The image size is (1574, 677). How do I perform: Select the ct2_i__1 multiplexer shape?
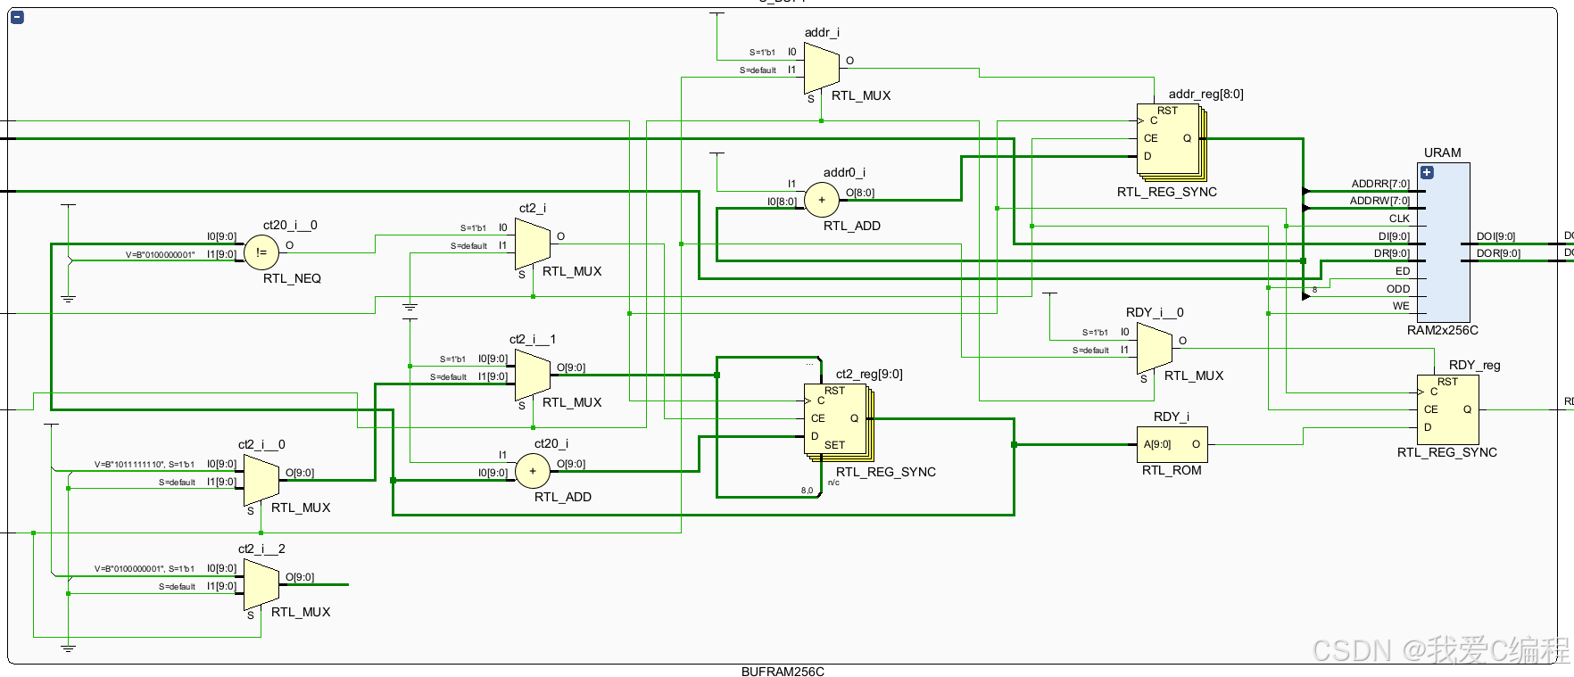click(x=533, y=376)
